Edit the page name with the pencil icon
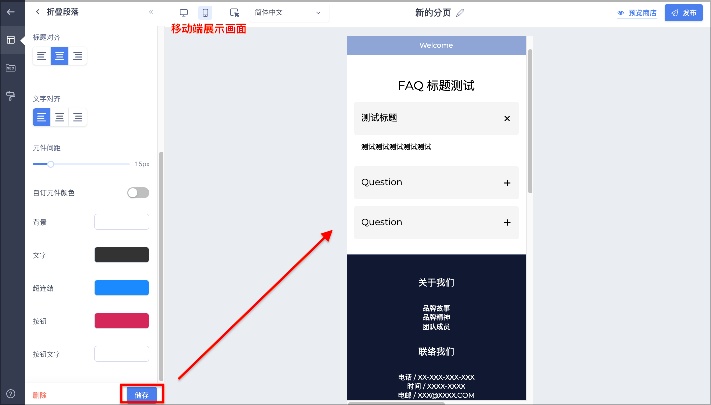 click(460, 13)
